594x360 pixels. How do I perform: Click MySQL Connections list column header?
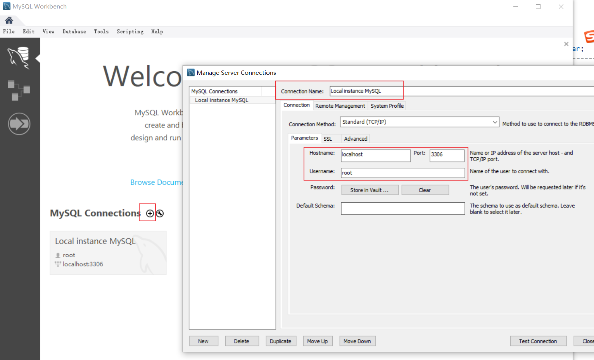tap(226, 91)
